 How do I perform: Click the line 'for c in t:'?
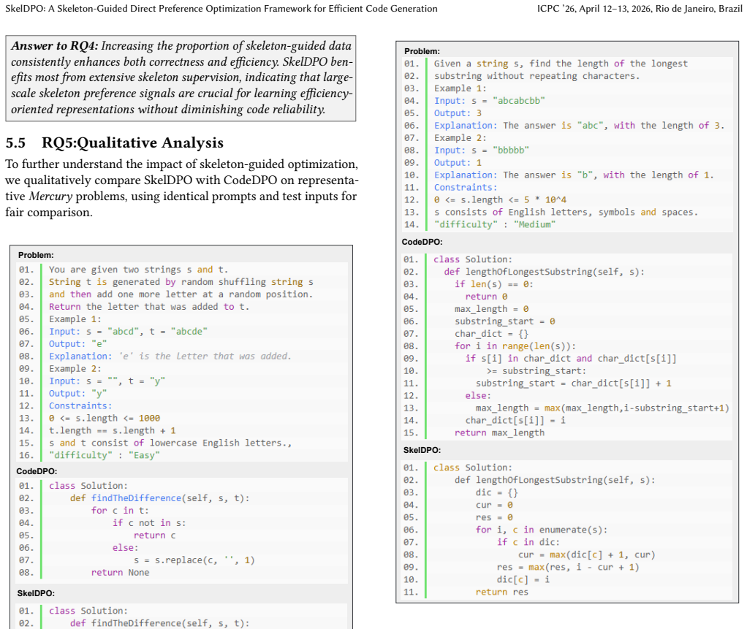120,511
